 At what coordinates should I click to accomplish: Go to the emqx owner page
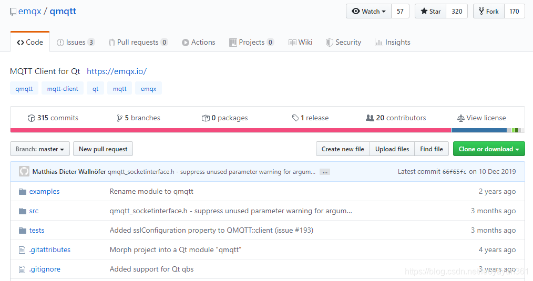coord(30,11)
